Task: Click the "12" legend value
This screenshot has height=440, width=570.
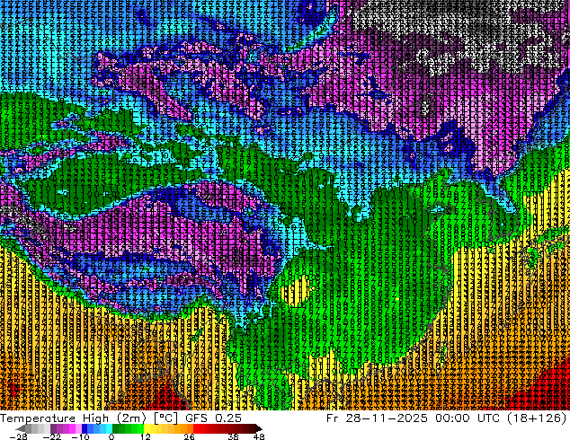Action: (x=146, y=436)
